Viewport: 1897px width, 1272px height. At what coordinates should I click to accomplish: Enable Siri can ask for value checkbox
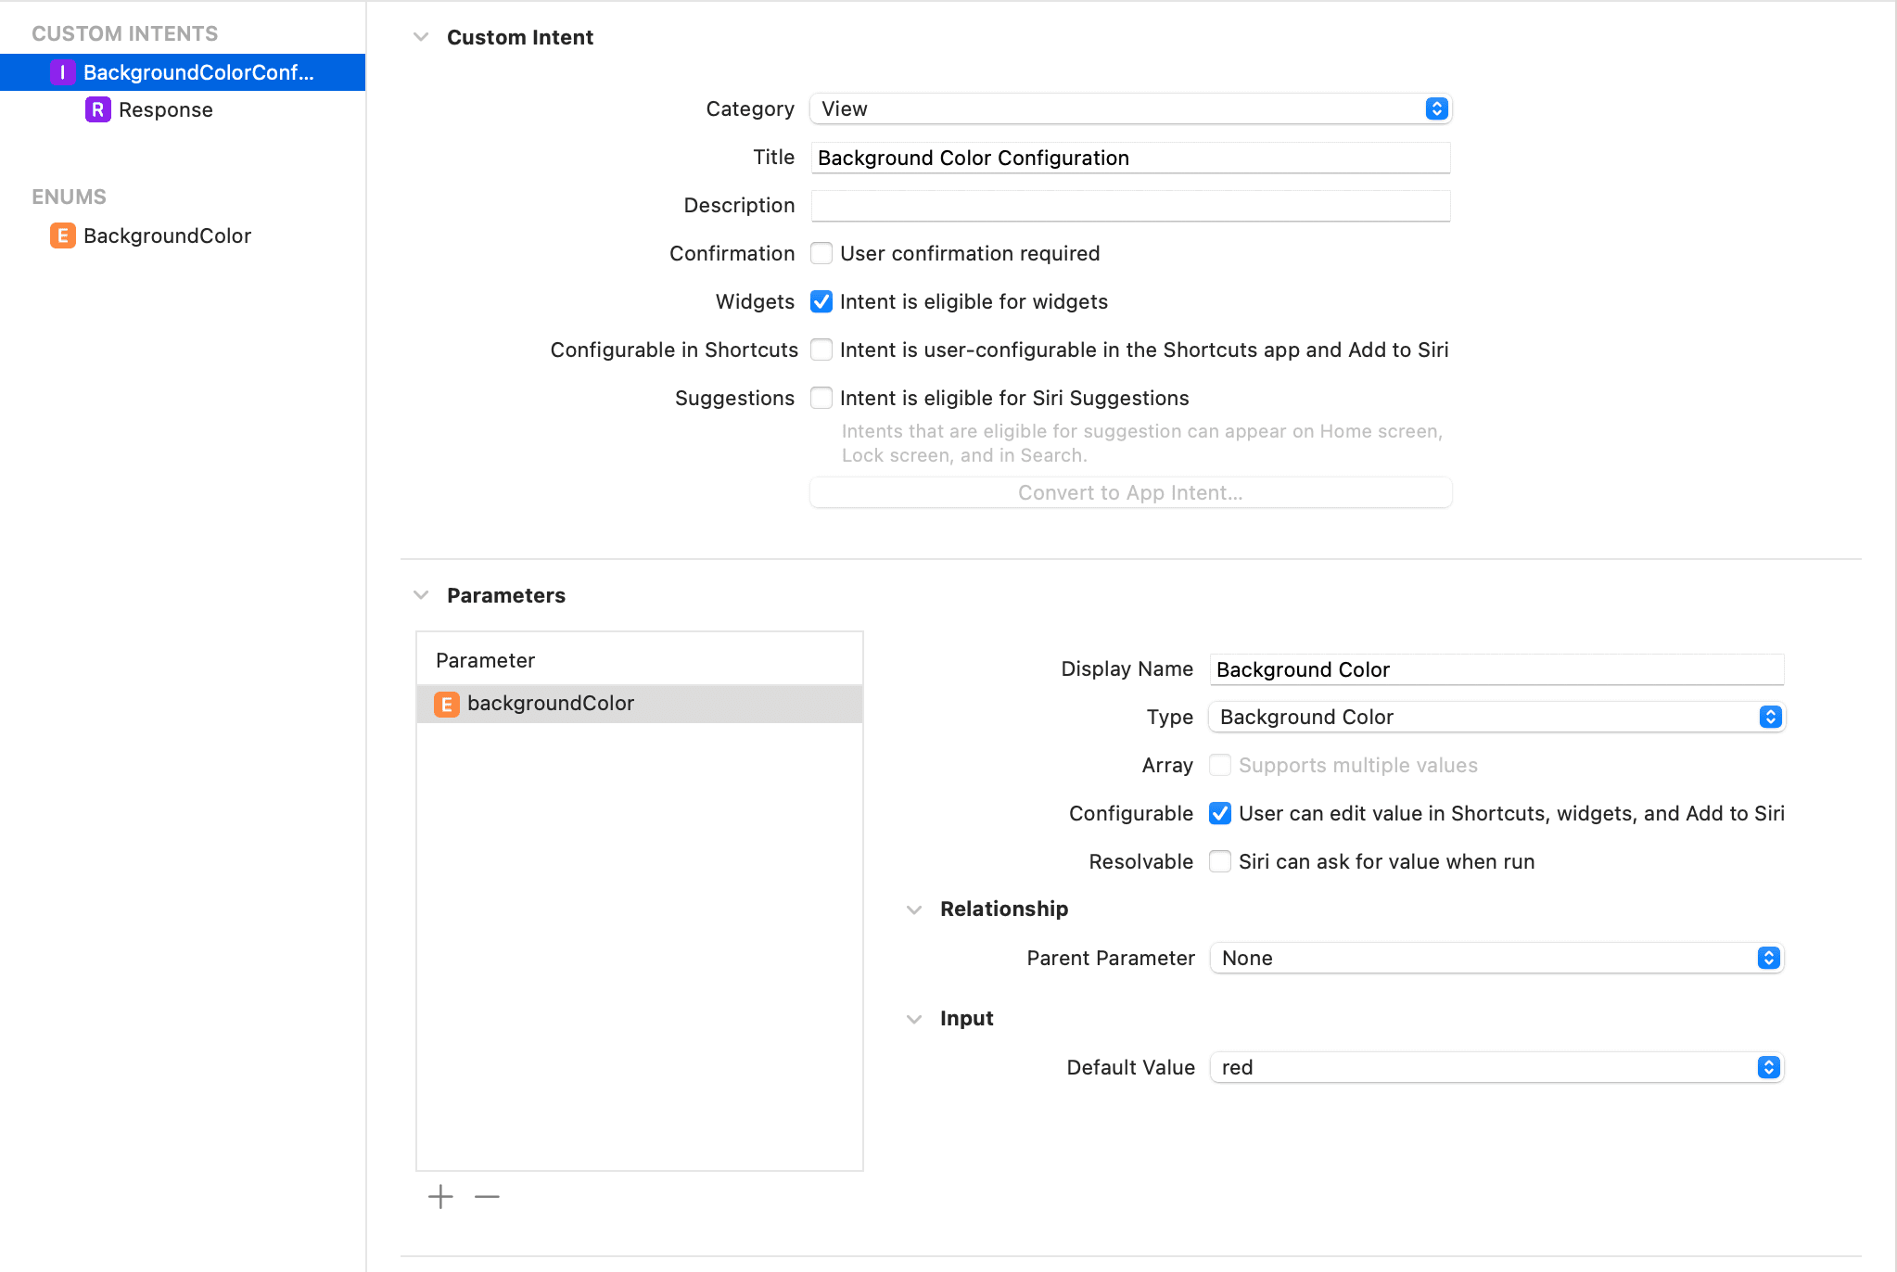(1220, 861)
